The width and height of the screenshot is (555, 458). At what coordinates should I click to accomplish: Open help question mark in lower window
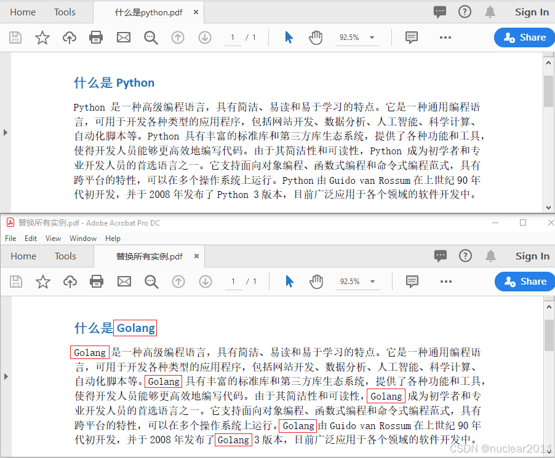tap(465, 256)
